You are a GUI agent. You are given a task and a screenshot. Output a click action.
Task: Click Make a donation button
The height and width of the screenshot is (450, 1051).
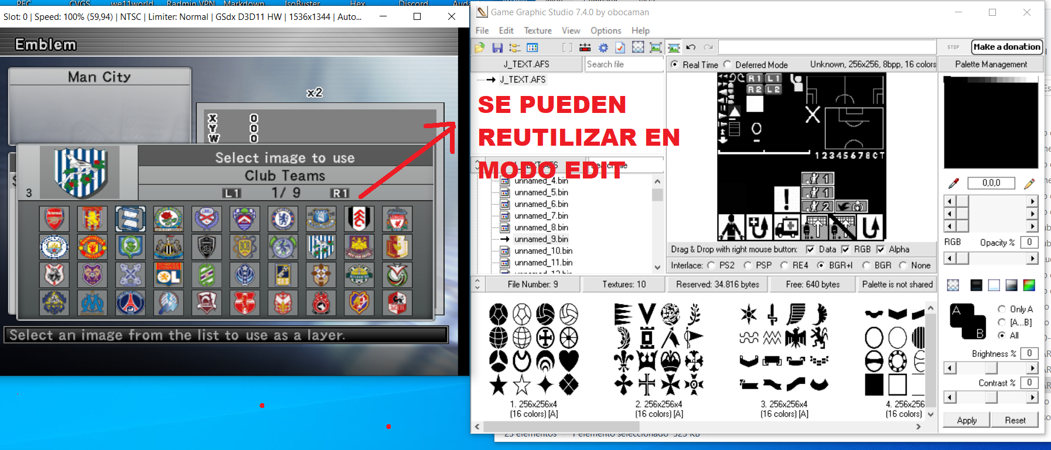point(1007,47)
